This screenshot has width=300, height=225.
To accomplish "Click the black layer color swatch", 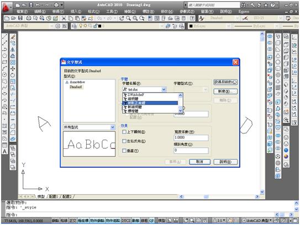I will (x=99, y=26).
